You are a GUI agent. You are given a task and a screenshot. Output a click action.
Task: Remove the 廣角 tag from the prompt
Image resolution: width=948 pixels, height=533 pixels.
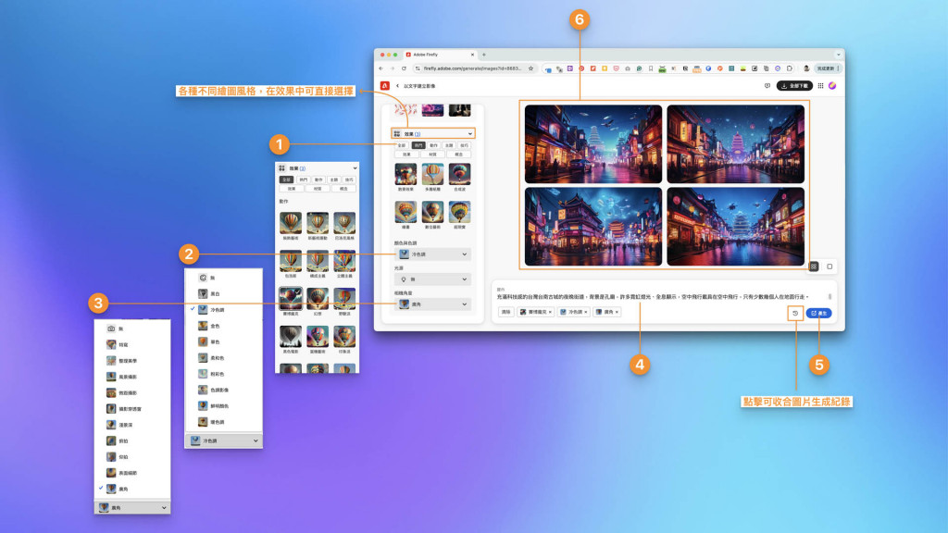pyautogui.click(x=617, y=312)
